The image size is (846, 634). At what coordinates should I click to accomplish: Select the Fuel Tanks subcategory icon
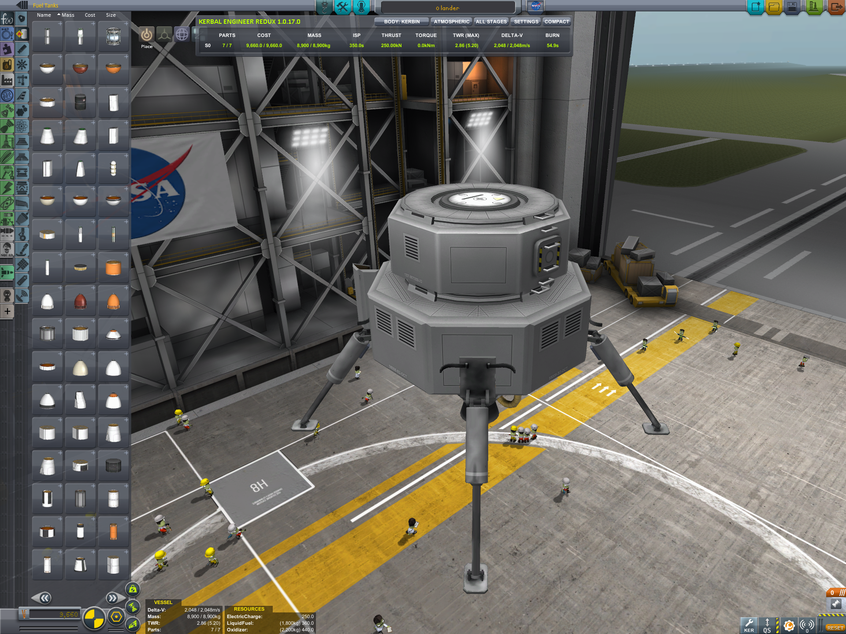pos(22,34)
